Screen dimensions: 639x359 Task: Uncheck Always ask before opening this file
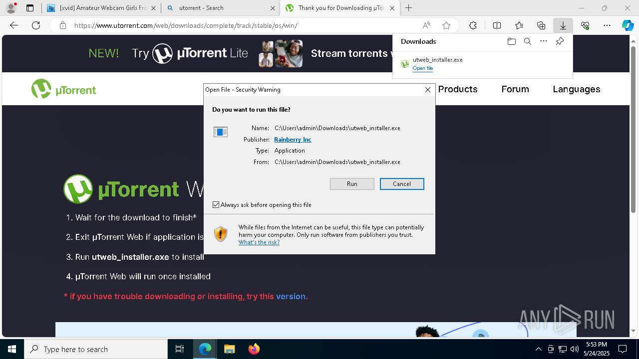216,205
